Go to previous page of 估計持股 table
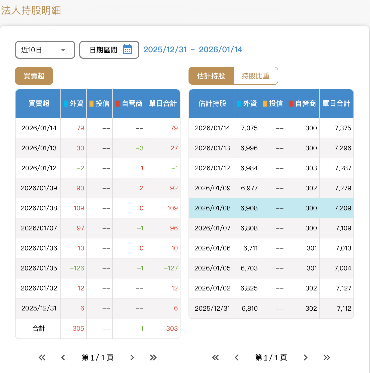370x373 pixels. pos(237,357)
